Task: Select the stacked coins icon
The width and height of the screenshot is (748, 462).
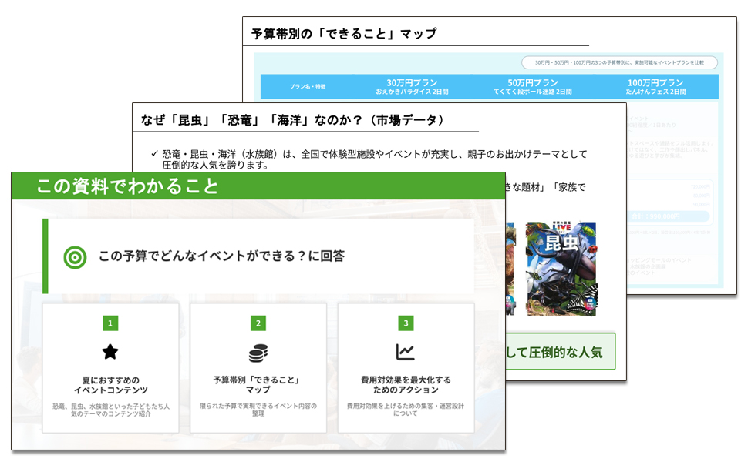Action: [258, 353]
